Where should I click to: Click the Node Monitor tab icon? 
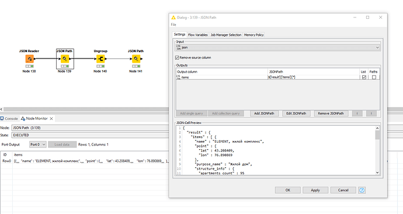click(23, 119)
